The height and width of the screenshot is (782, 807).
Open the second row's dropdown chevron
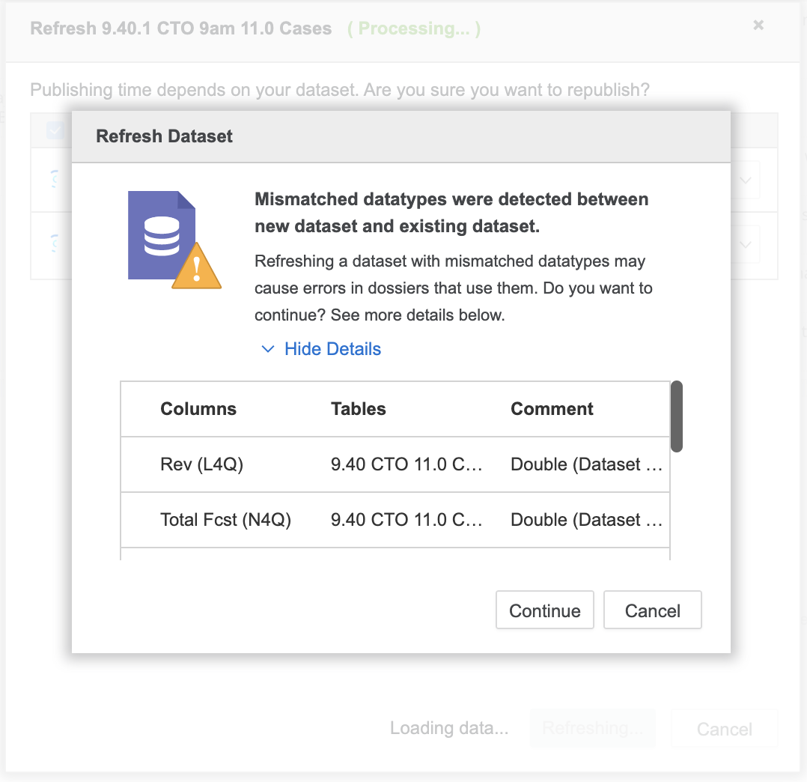click(x=745, y=244)
